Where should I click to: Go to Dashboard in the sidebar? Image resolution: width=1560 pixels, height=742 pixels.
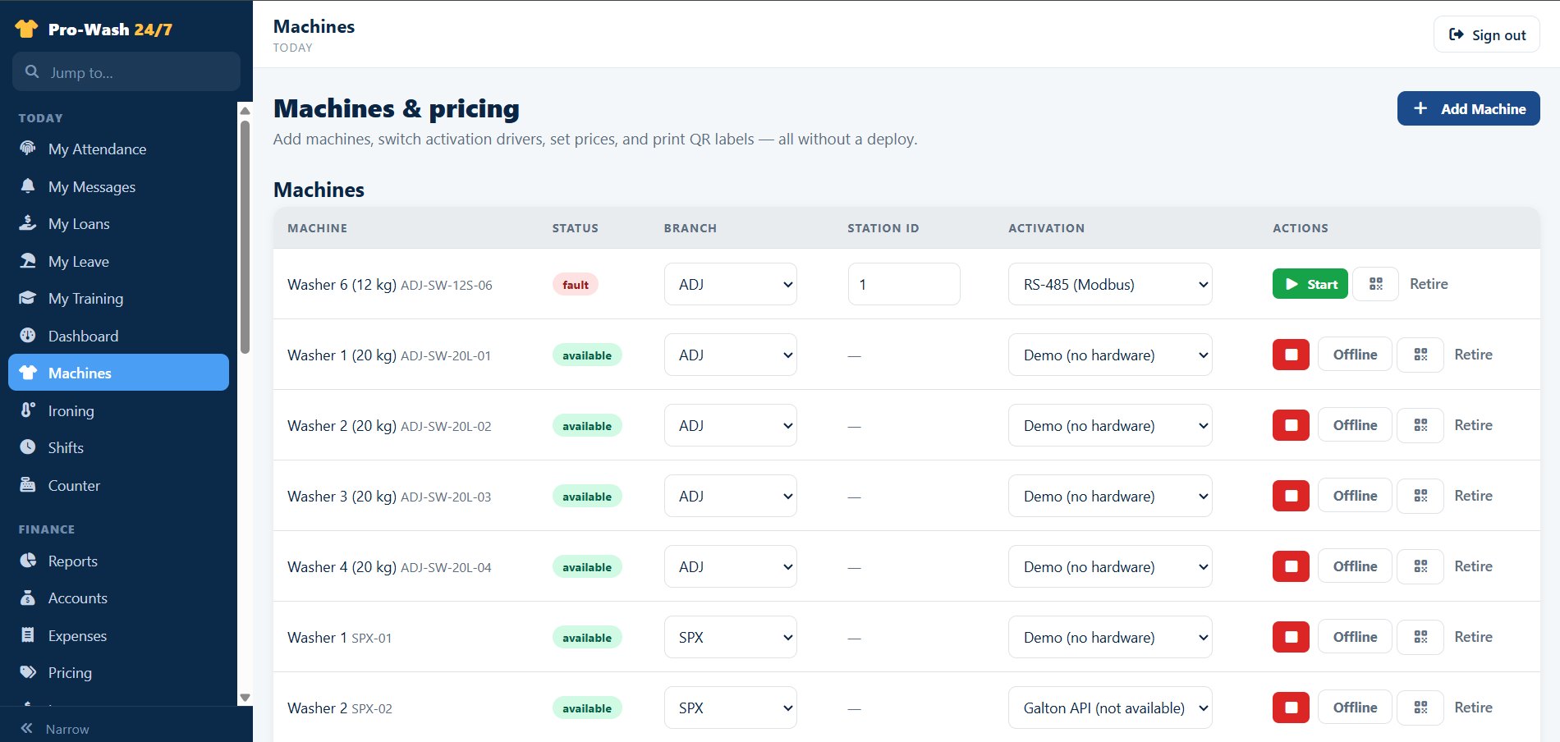pos(118,336)
